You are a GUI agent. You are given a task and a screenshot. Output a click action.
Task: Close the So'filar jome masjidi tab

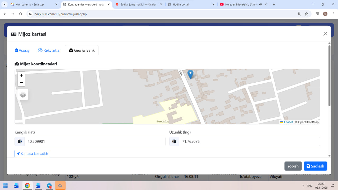tap(161, 4)
